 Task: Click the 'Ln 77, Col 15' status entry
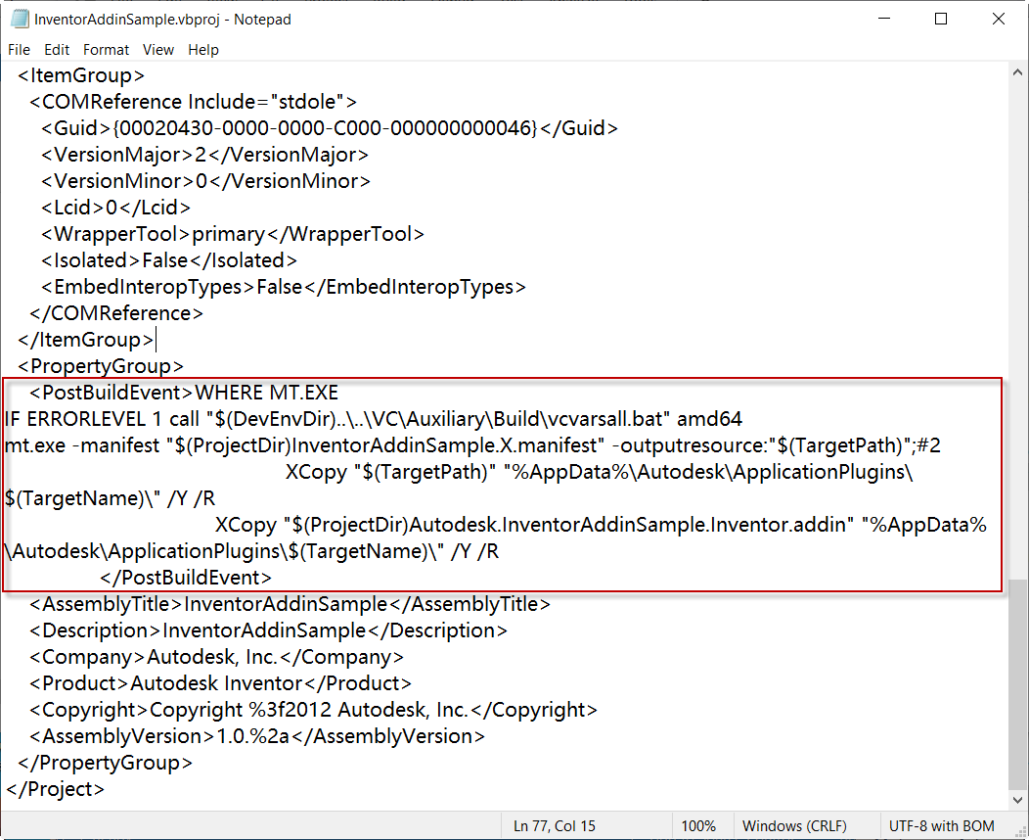[x=555, y=826]
